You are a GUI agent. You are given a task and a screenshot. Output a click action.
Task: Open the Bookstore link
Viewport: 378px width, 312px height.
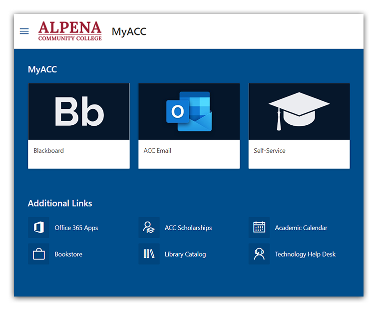(68, 254)
